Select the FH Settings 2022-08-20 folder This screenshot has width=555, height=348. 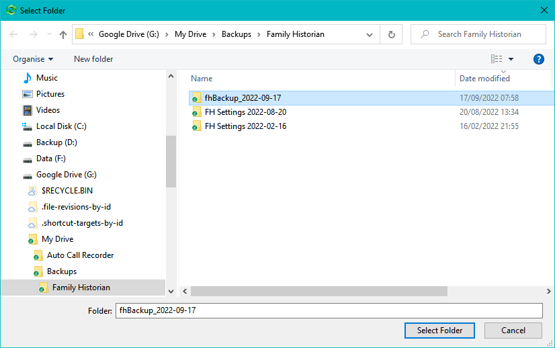pos(245,112)
